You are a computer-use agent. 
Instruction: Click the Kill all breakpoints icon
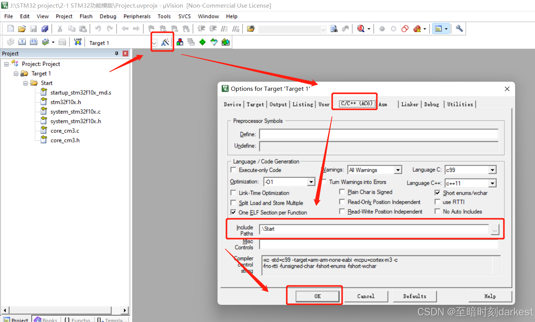[x=417, y=29]
